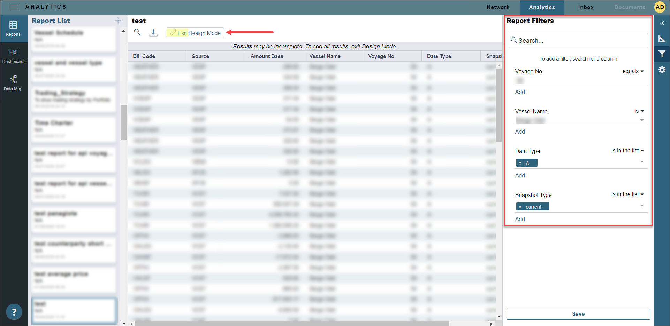The height and width of the screenshot is (326, 670).
Task: Click the plus icon to add a report
Action: (118, 21)
